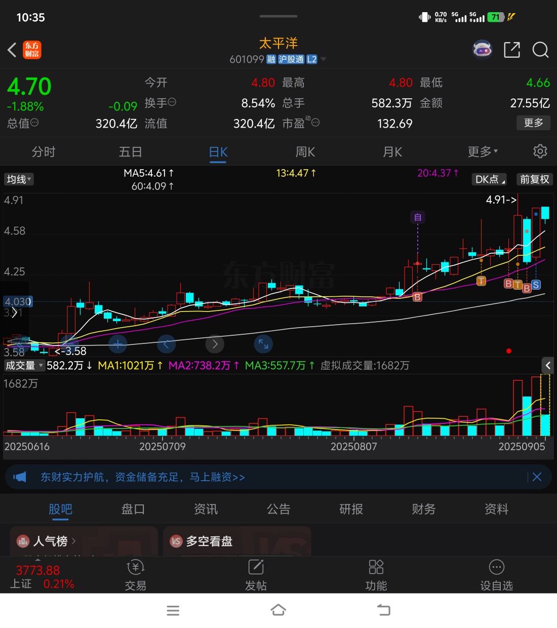557x628 pixels.
Task: Move chart left with the arrow circle
Action: 166,344
